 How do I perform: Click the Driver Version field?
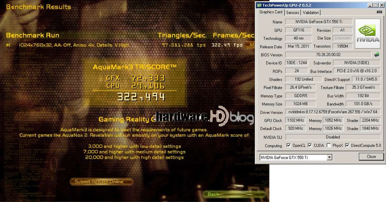[333, 112]
